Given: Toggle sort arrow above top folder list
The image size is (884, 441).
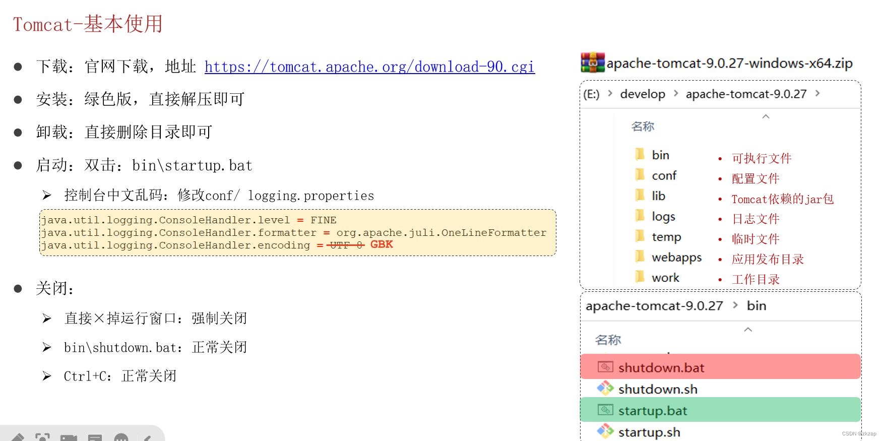Looking at the screenshot, I should 766,116.
